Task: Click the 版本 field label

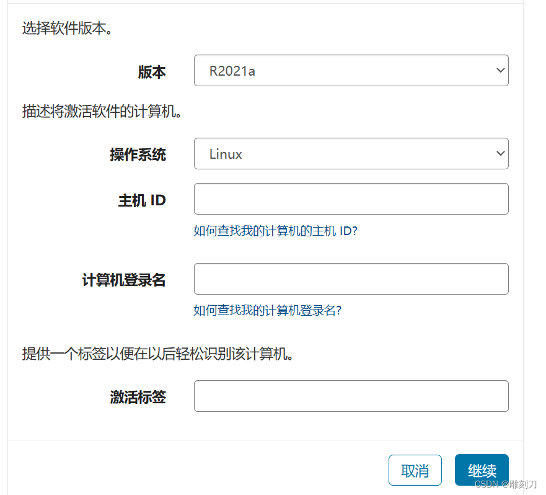Action: (152, 72)
